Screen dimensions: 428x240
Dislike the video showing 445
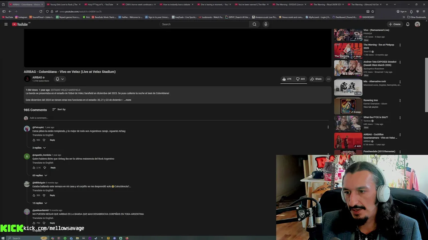[x=300, y=79]
